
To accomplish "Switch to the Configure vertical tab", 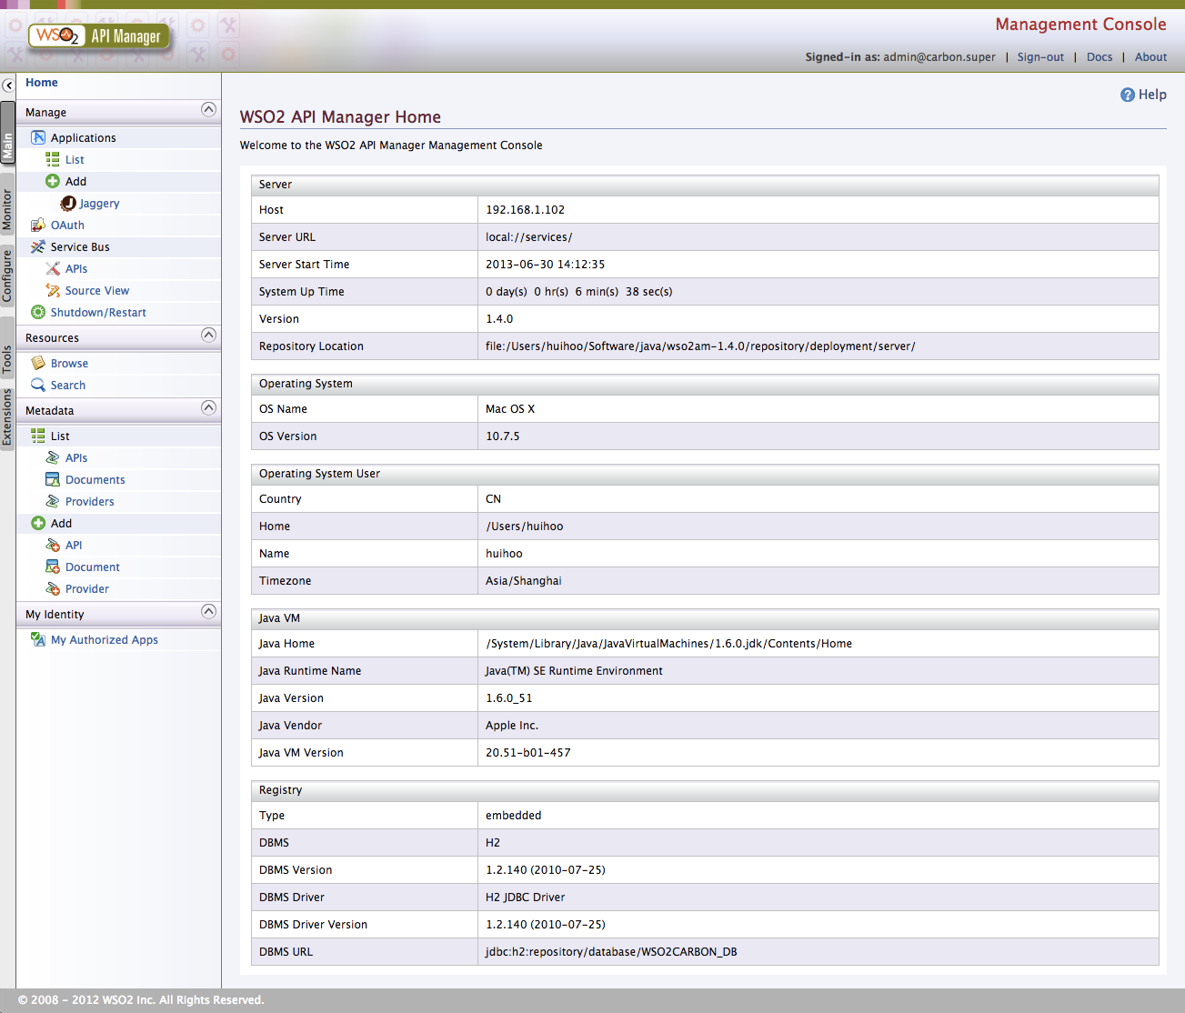I will (7, 276).
